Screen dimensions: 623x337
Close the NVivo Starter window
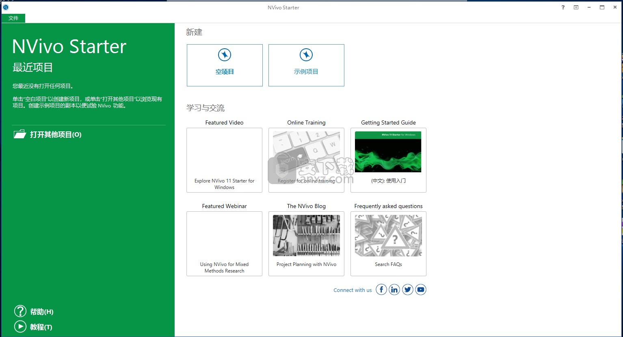click(x=615, y=7)
